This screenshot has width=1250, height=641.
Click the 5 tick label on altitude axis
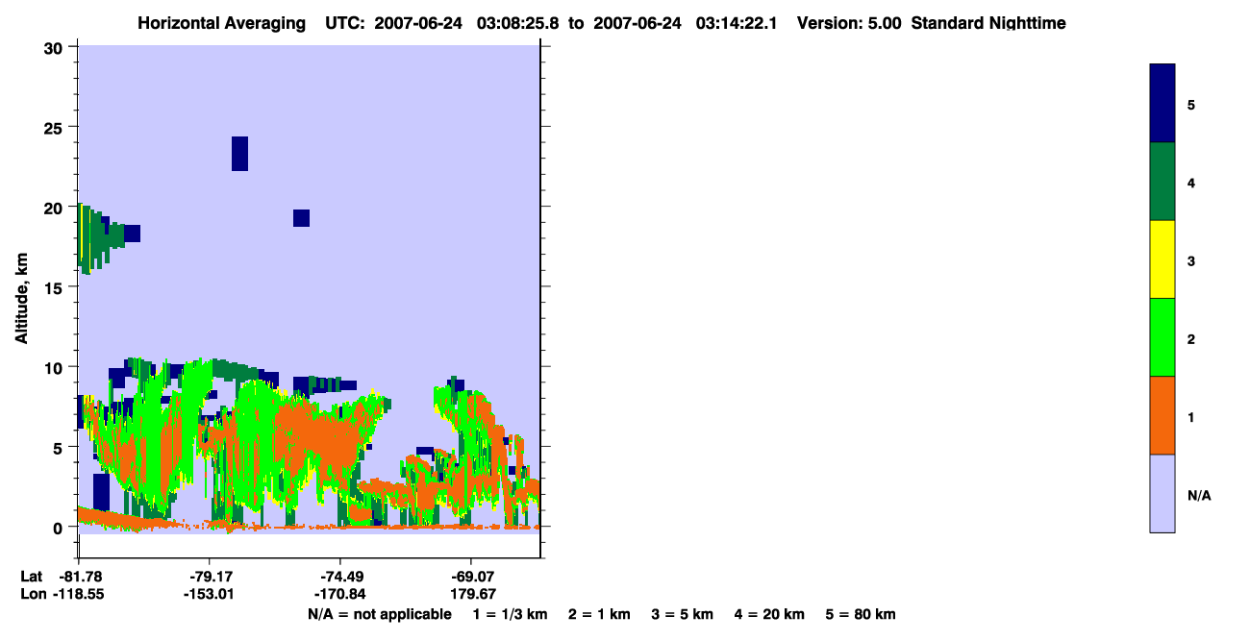[60, 447]
